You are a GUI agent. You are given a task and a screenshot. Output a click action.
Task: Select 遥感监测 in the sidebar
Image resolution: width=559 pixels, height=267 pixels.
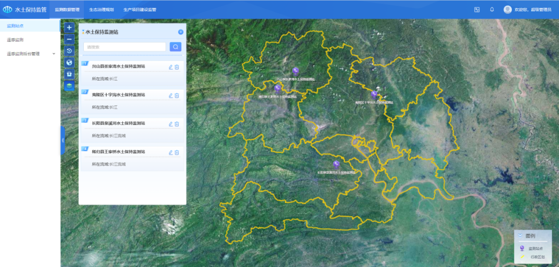[15, 40]
